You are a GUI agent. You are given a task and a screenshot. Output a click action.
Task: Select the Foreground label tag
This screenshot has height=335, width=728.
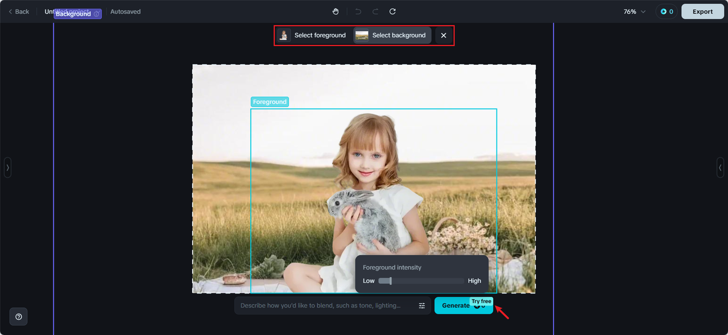pos(270,102)
